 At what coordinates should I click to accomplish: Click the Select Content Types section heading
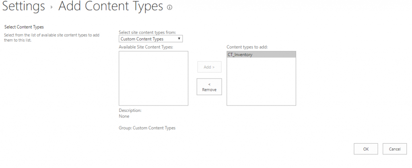tap(24, 27)
